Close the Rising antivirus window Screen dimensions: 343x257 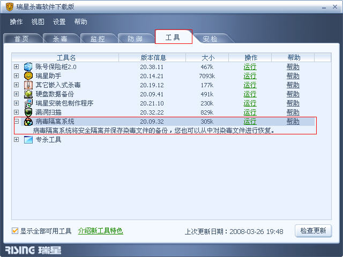click(335, 7)
